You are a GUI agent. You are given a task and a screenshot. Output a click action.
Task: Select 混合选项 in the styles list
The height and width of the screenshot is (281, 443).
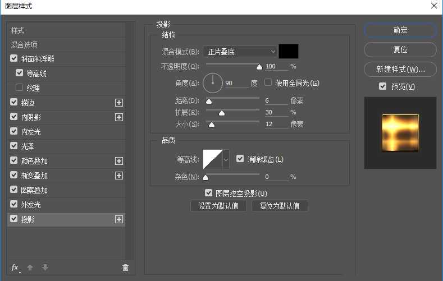(x=25, y=45)
